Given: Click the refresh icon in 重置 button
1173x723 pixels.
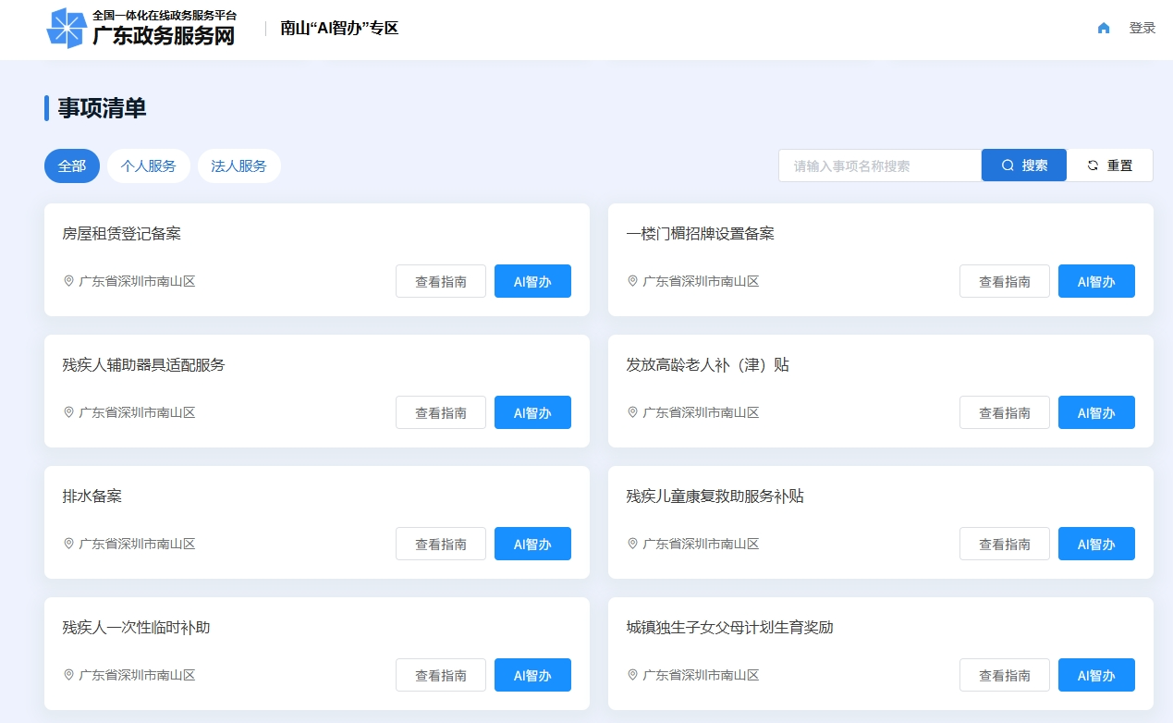Looking at the screenshot, I should (1093, 165).
